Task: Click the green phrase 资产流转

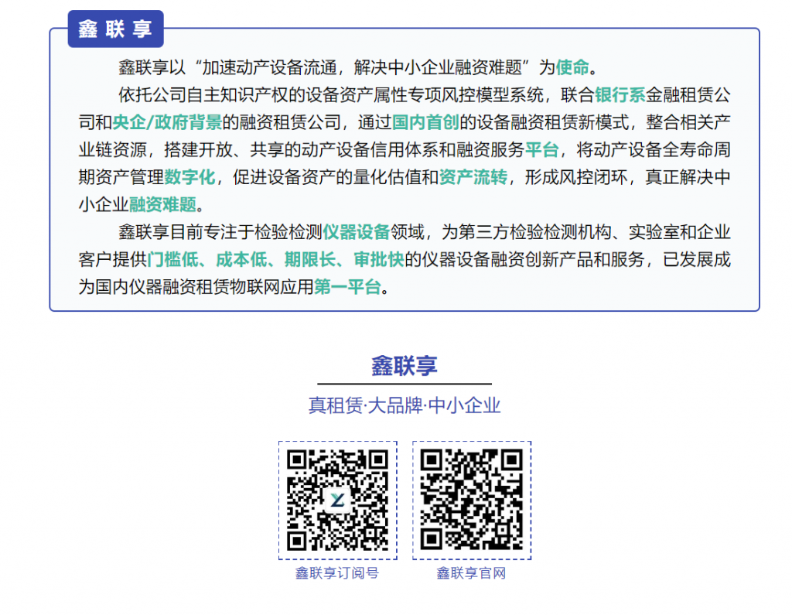Action: 473,177
